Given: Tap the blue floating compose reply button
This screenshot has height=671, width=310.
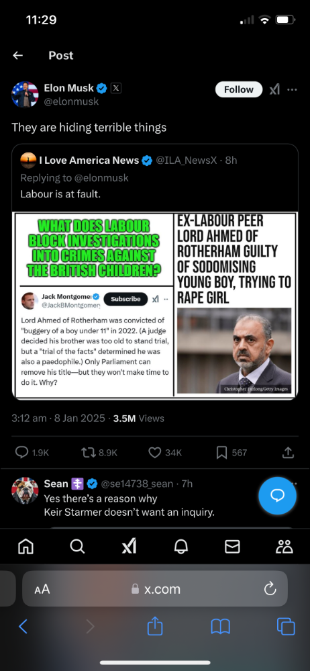Looking at the screenshot, I should [x=278, y=496].
